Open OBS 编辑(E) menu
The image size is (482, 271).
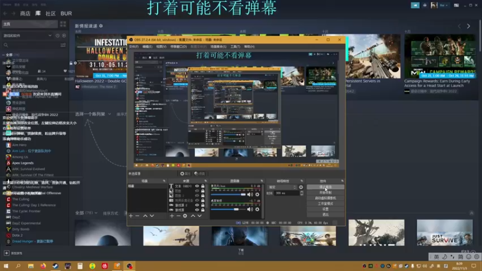[x=147, y=47]
